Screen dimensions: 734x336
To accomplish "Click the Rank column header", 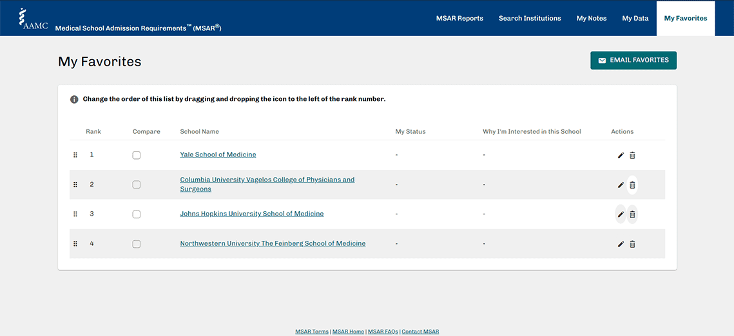I will pyautogui.click(x=93, y=131).
